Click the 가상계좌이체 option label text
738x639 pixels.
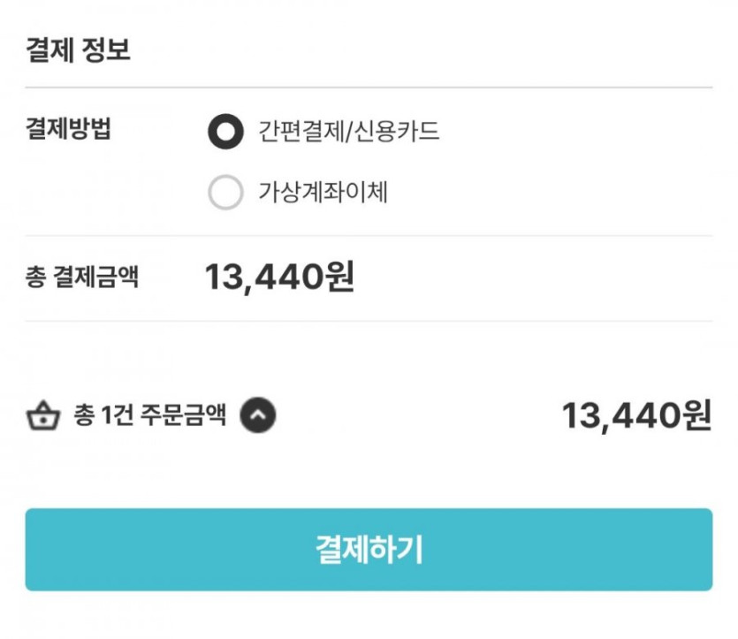click(x=323, y=193)
